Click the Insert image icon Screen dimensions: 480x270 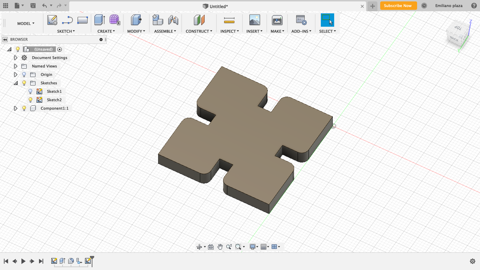[254, 20]
